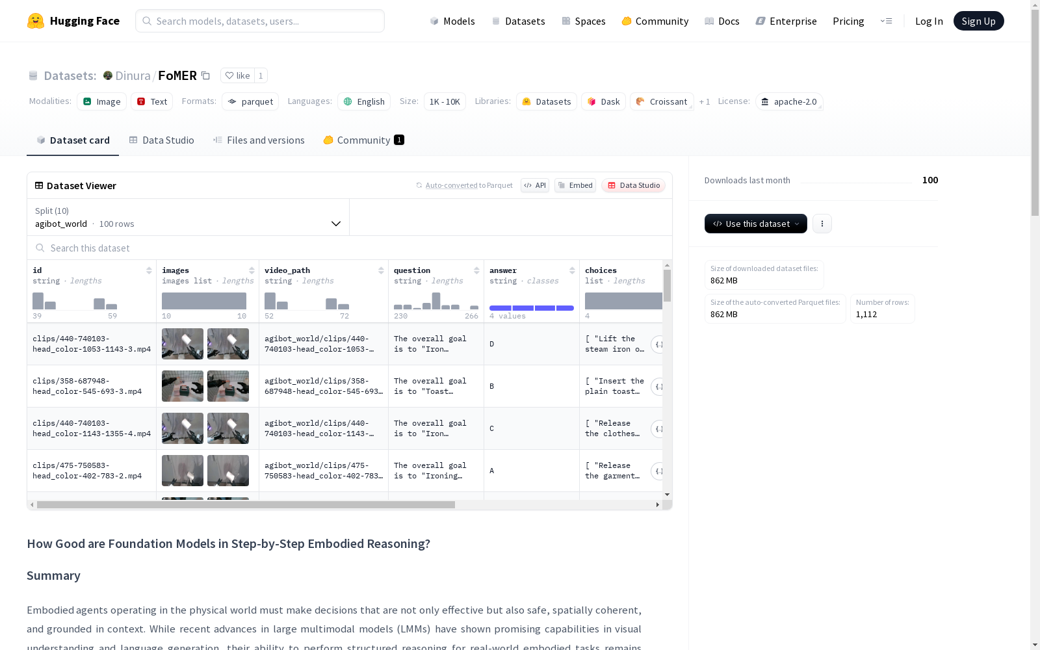This screenshot has height=650, width=1040.
Task: Sort the video_path column
Action: coord(381,270)
